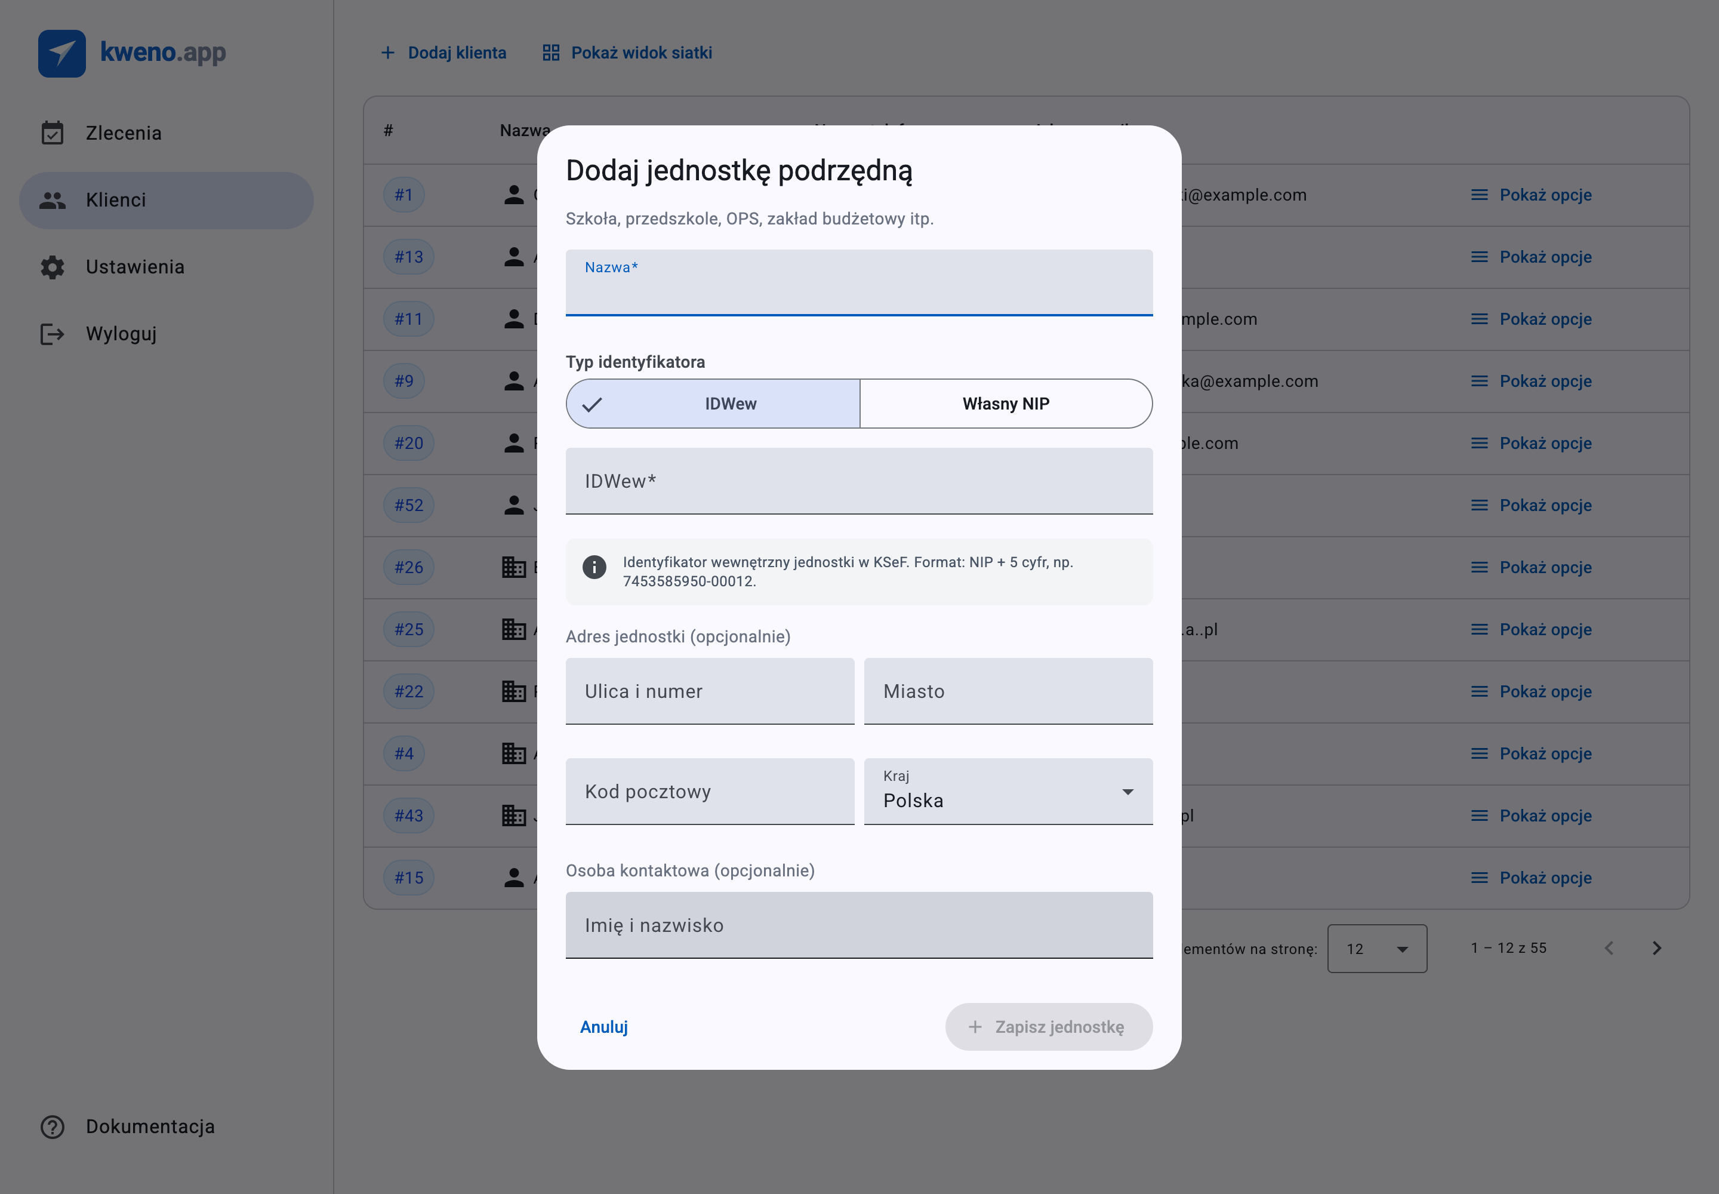Open Zlecenia section in sidebar
The image size is (1719, 1194).
tap(166, 133)
